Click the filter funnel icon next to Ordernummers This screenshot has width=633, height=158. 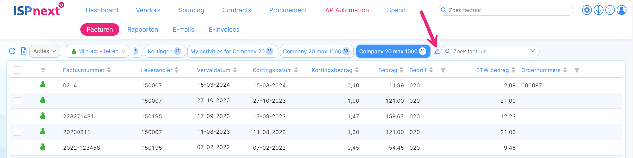pyautogui.click(x=577, y=70)
